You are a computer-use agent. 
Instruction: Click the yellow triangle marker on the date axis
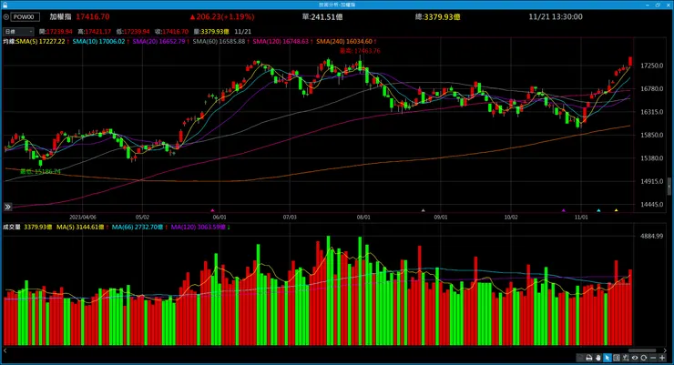[616, 210]
